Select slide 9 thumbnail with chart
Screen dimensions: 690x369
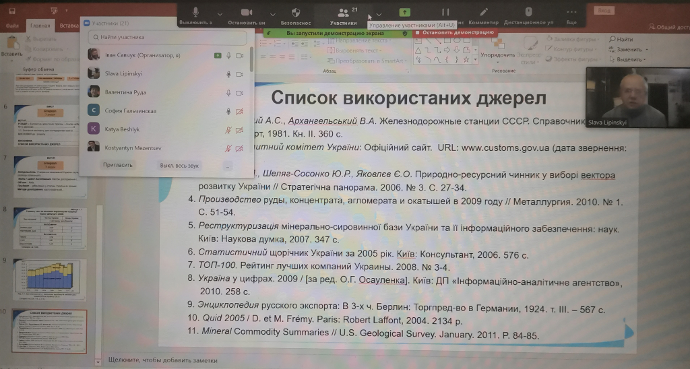pyautogui.click(x=50, y=279)
